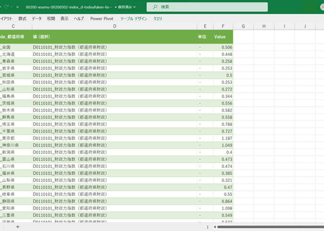This screenshot has height=231, width=324.
Task: Click the _愛知県 cell
Action: [x=16, y=208]
